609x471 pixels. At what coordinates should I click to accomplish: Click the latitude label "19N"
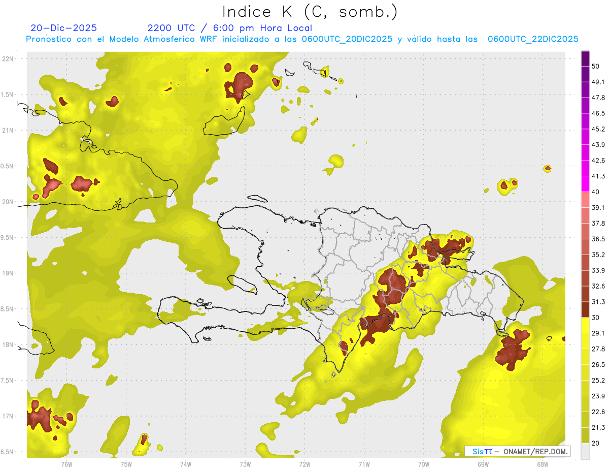point(8,273)
